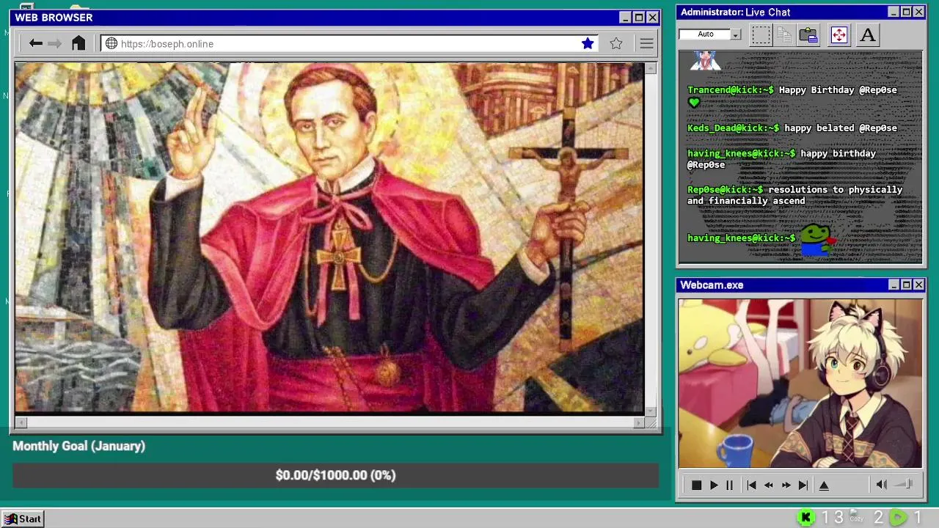Click the globe icon in address bar
The width and height of the screenshot is (939, 528).
[x=112, y=43]
